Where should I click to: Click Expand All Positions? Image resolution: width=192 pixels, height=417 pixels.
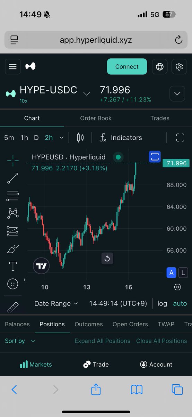click(103, 341)
